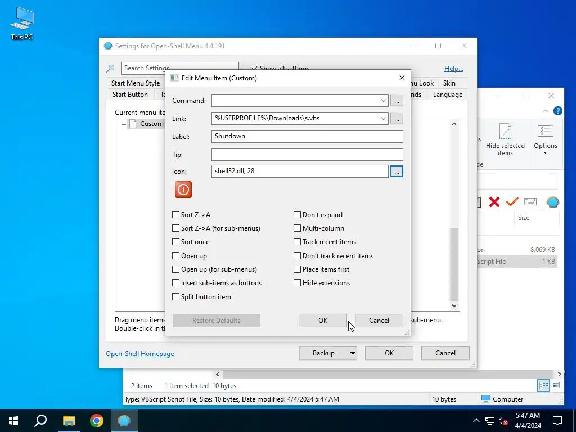Screen dimensions: 576x432
Task: Click Hide selected items in Explorer ribbon
Action: pyautogui.click(x=505, y=139)
